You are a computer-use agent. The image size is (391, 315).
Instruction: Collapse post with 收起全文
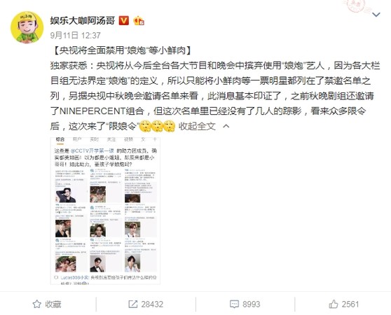coord(197,126)
